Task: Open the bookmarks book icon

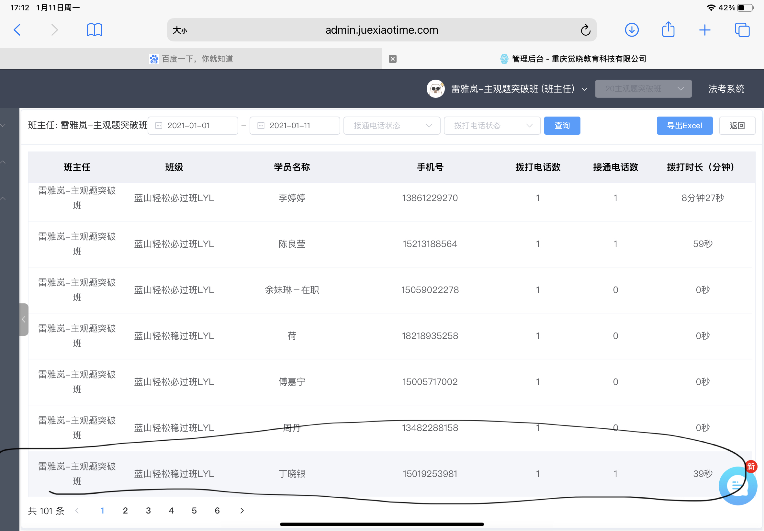Action: pyautogui.click(x=95, y=30)
